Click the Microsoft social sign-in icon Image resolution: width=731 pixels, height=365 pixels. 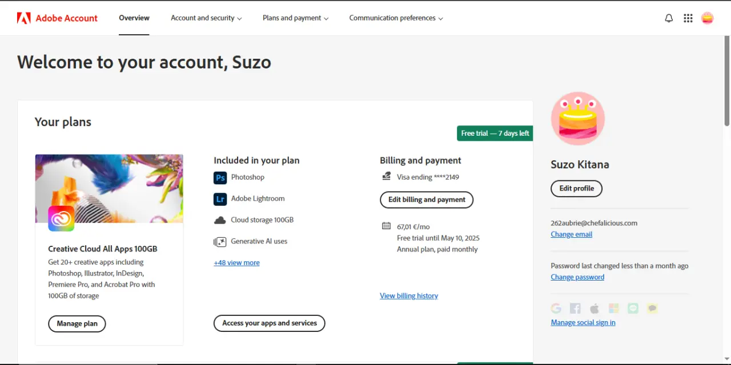(x=614, y=309)
